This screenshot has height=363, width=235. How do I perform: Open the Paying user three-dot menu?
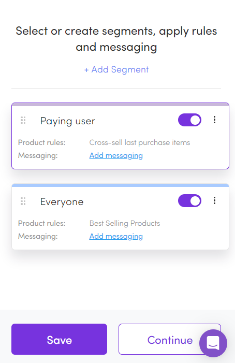(x=214, y=120)
